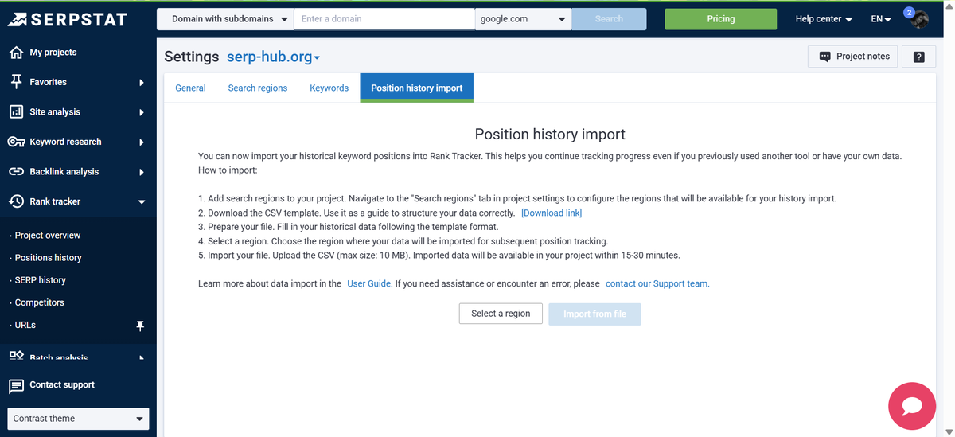Click contact our Support team link
This screenshot has width=955, height=437.
[x=657, y=283]
